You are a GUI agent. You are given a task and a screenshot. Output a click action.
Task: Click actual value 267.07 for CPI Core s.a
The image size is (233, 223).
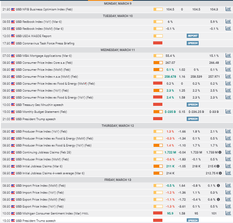pyautogui.click(x=170, y=63)
